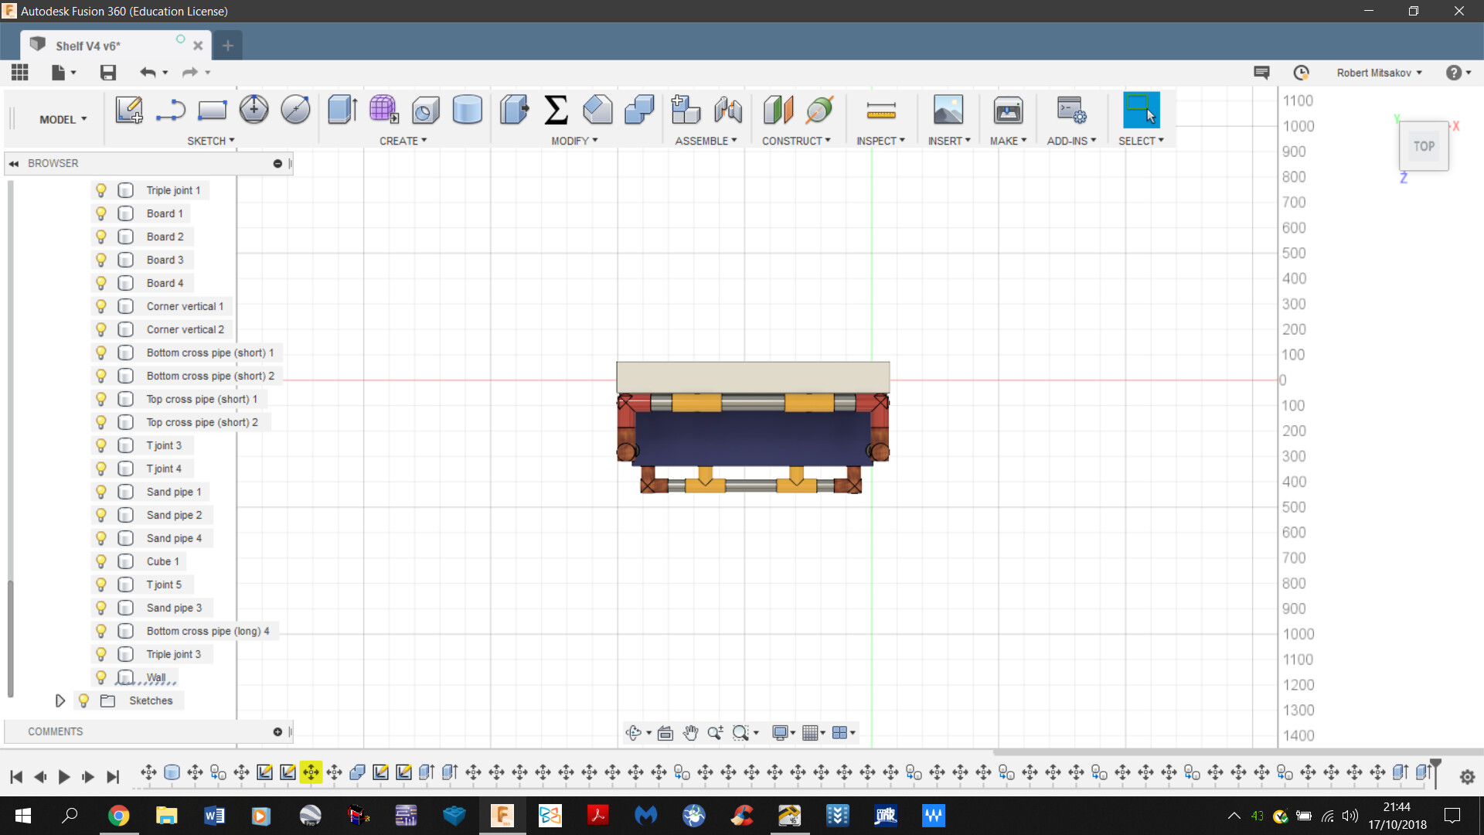
Task: Select the Combine bodies tool
Action: coord(639,110)
